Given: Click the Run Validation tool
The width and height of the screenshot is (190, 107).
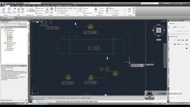Looking at the screenshot, I should 52,10.
